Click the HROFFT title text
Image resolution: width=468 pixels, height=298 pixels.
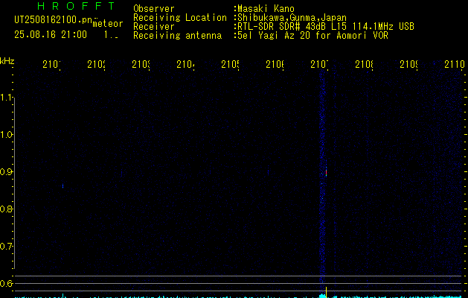point(76,6)
